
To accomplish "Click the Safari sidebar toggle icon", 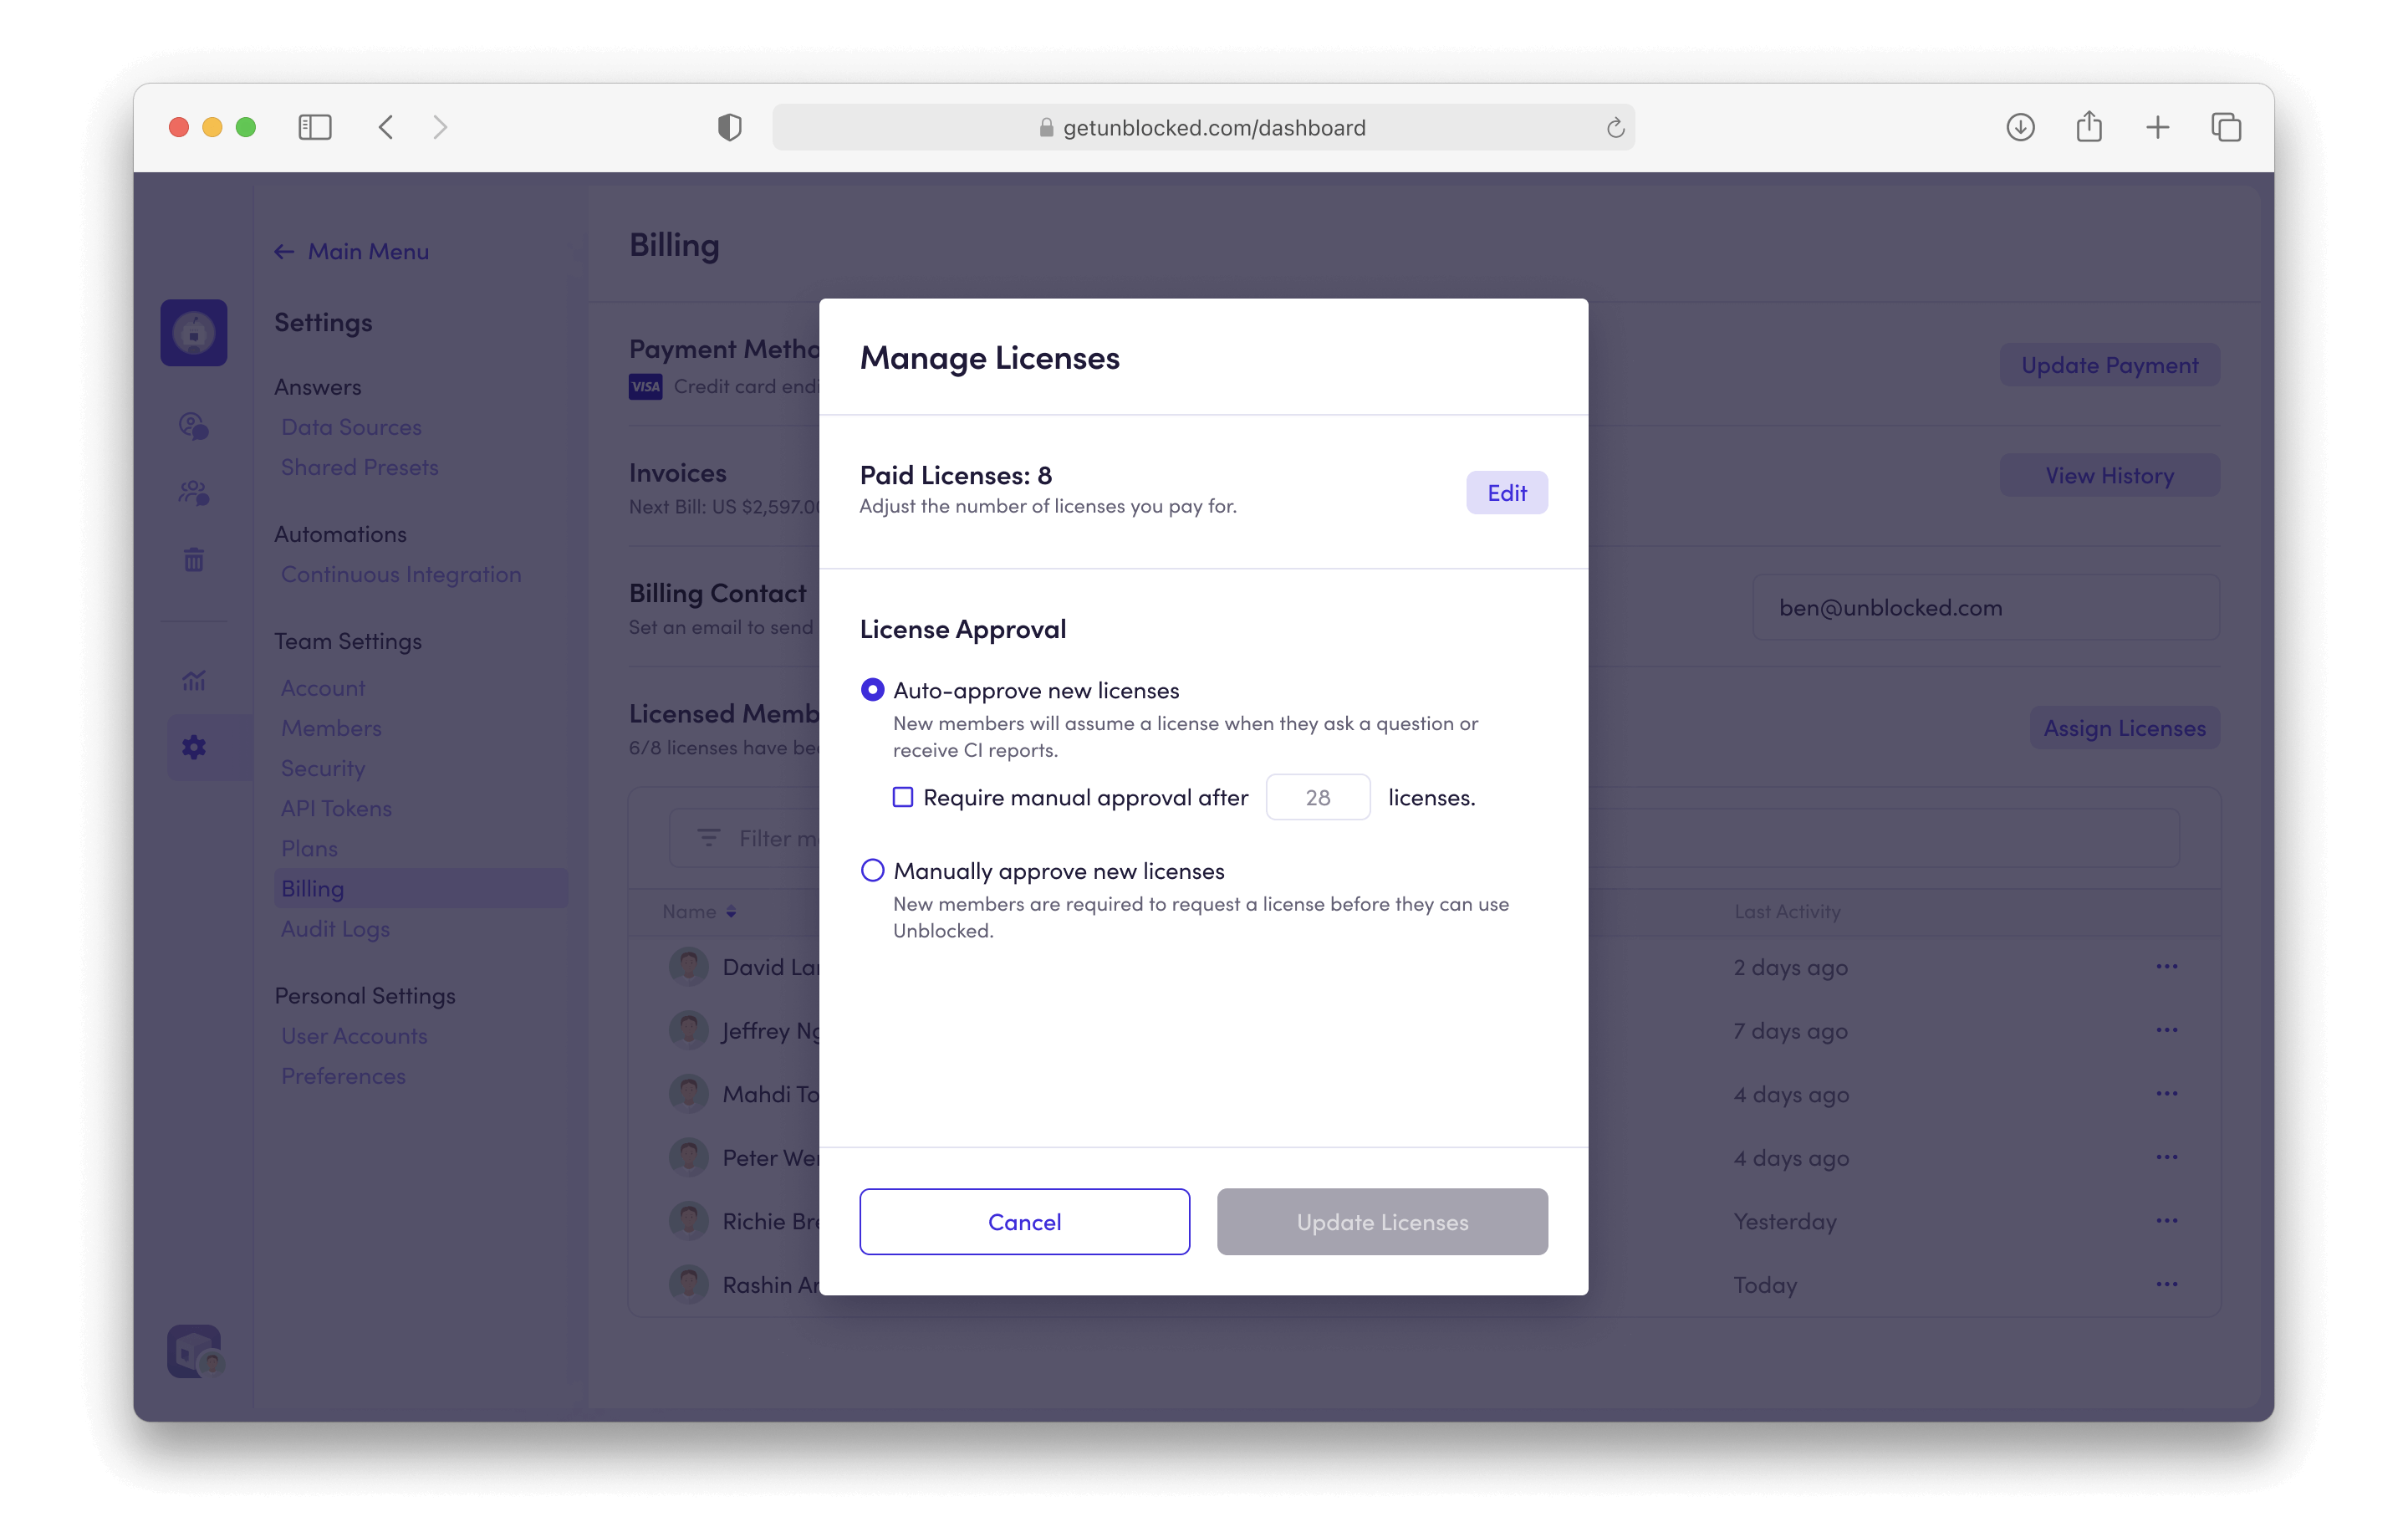I will coord(315,127).
